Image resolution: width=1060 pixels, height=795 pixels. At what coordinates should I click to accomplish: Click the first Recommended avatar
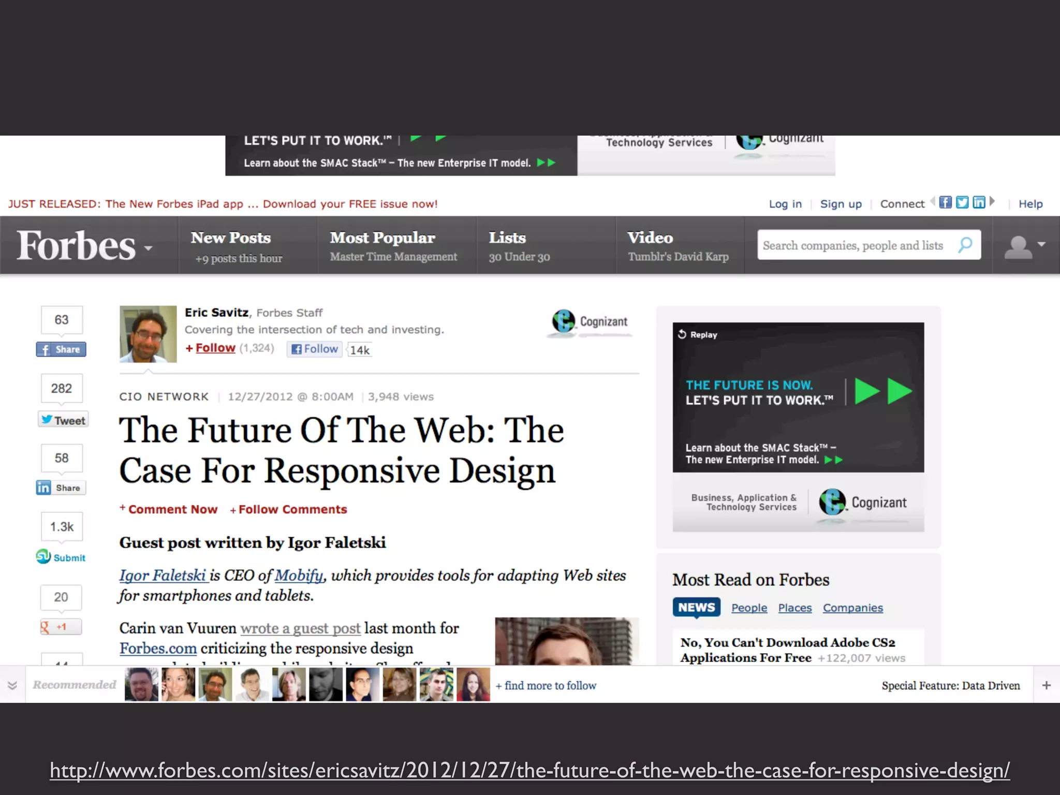[x=141, y=684]
